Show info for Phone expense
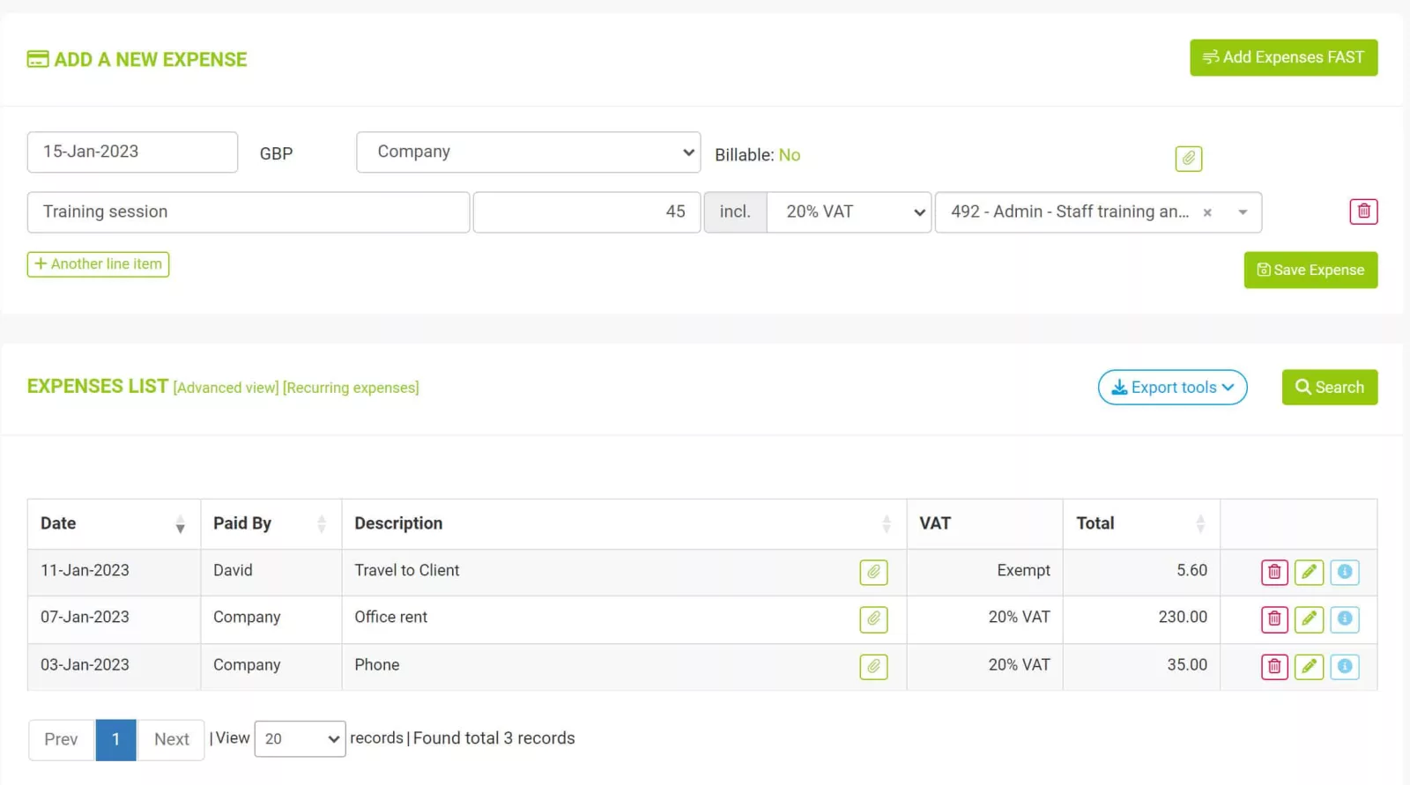1410x785 pixels. (x=1345, y=666)
